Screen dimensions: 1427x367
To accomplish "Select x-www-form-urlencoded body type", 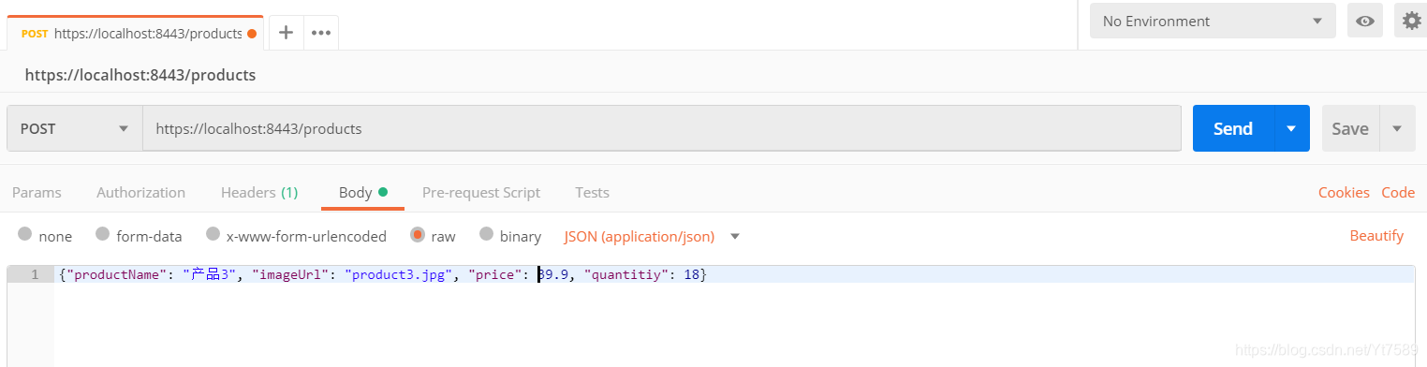I will point(213,235).
